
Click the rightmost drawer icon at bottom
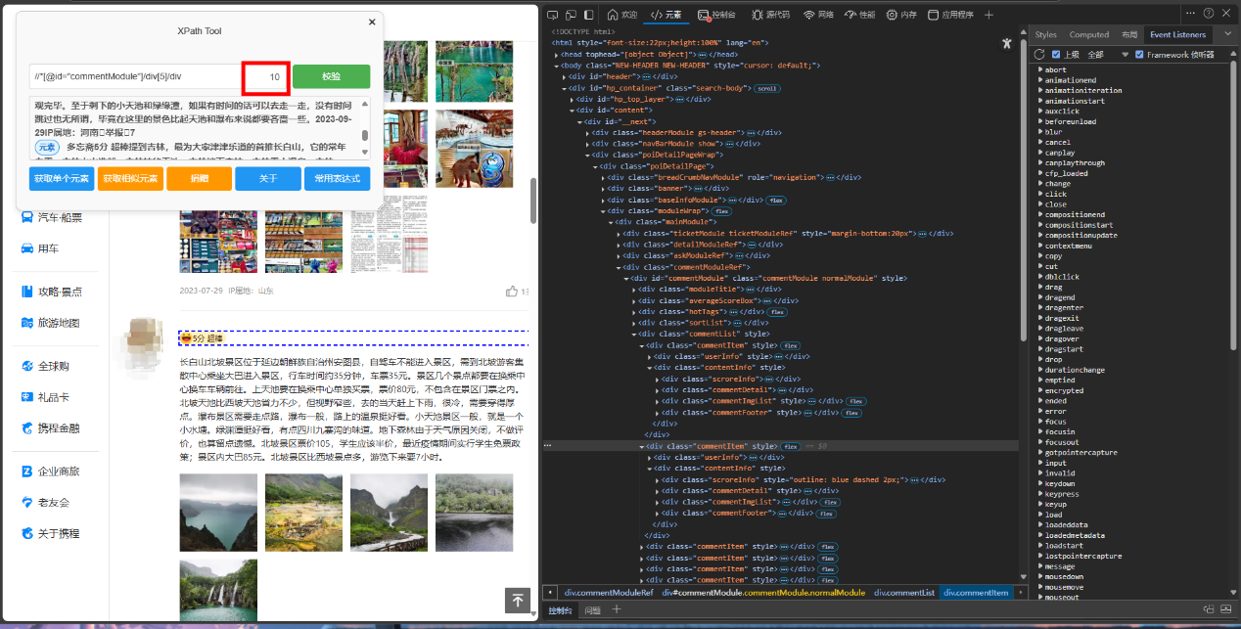(x=1227, y=609)
